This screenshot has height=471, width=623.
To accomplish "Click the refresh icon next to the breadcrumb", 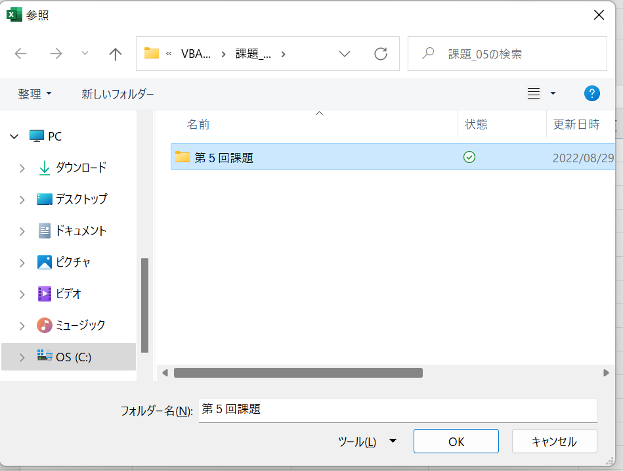I will [x=381, y=54].
